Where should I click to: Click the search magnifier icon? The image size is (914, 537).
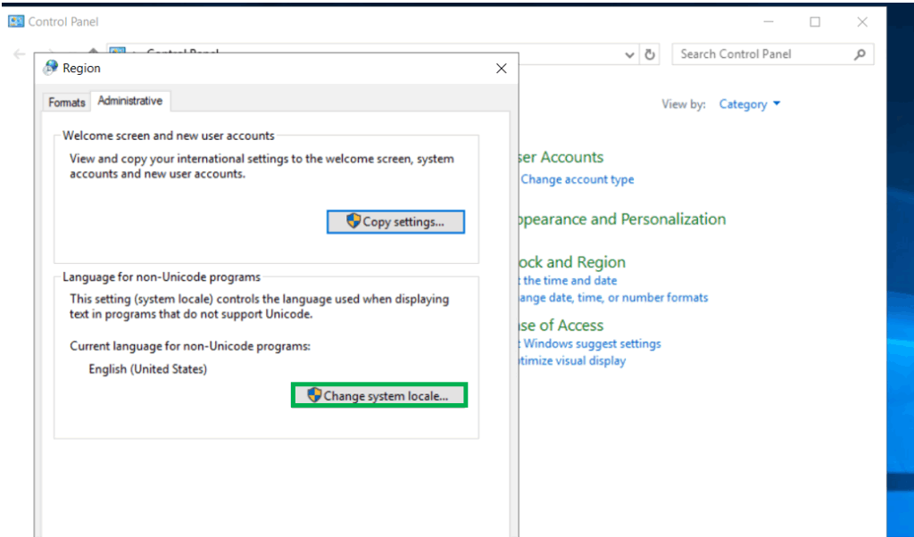860,54
